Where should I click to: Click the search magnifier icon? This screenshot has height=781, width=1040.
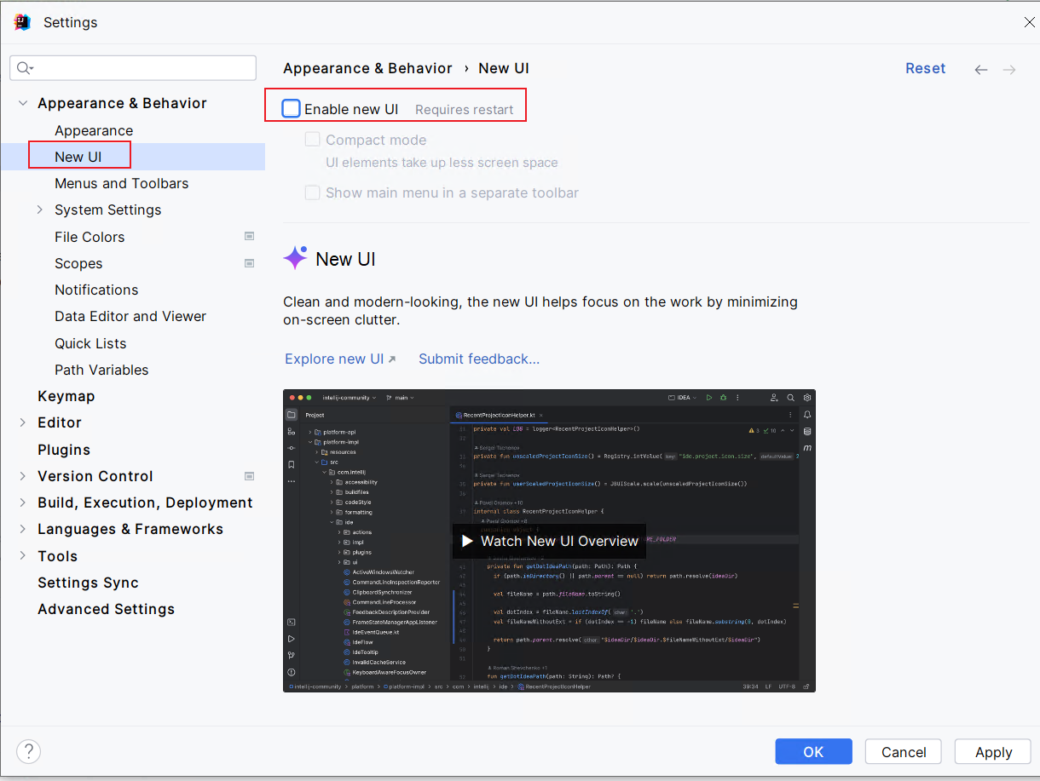pos(24,68)
